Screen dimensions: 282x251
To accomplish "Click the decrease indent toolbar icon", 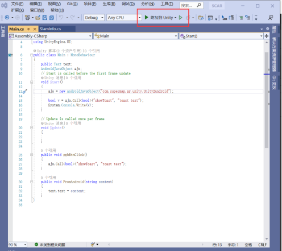I will point(225,18).
